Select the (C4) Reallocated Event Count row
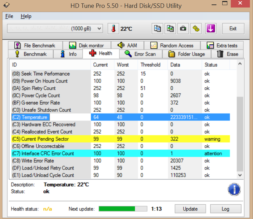253x219 pixels. [x=121, y=132]
